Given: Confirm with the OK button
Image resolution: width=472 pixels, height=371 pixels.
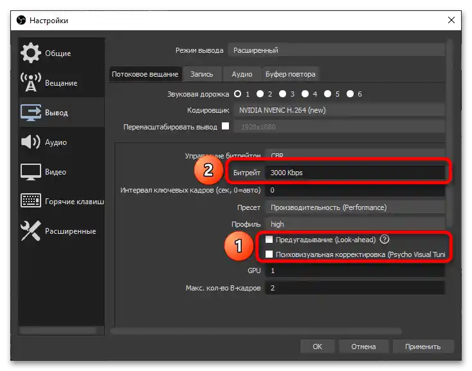Looking at the screenshot, I should click(x=317, y=347).
